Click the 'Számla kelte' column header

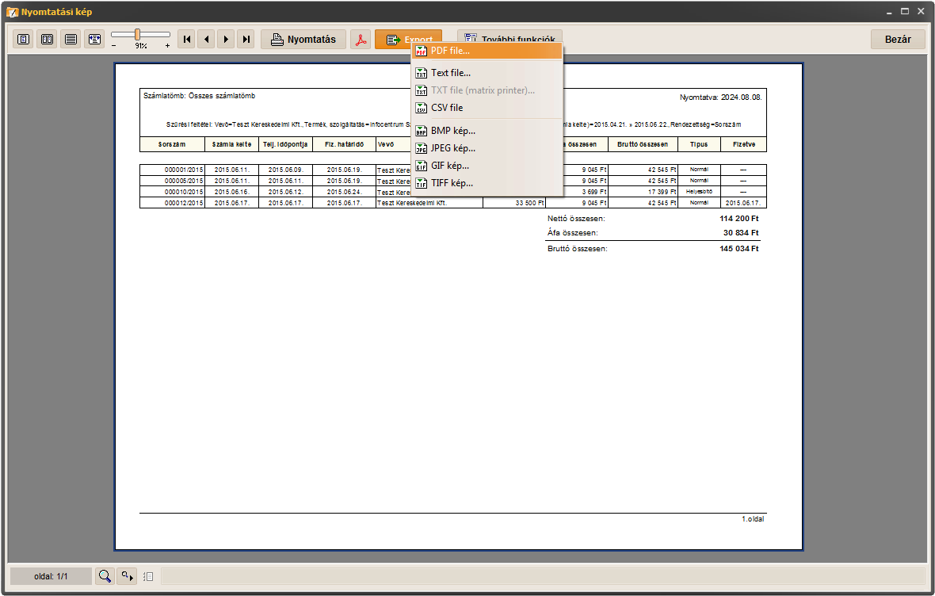[x=231, y=144]
